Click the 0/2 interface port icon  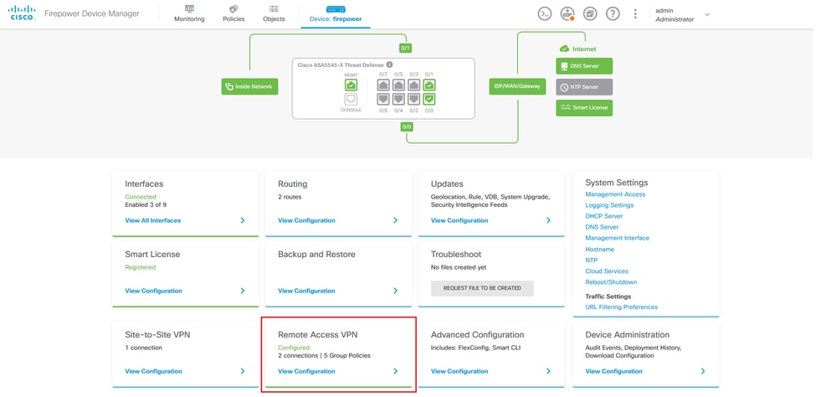click(x=414, y=99)
